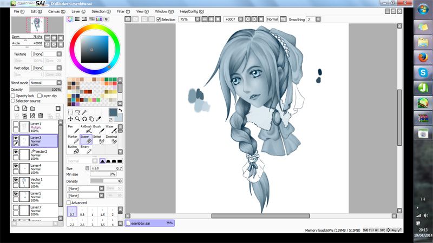Select the Binary pen tool
The height and width of the screenshot is (243, 433).
coord(86,150)
